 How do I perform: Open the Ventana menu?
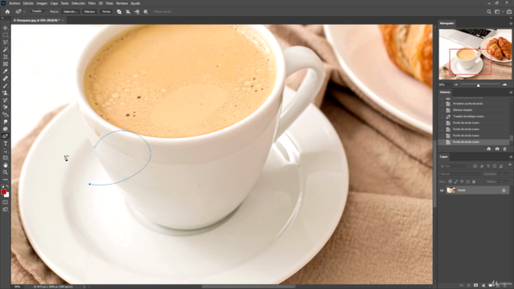click(121, 3)
